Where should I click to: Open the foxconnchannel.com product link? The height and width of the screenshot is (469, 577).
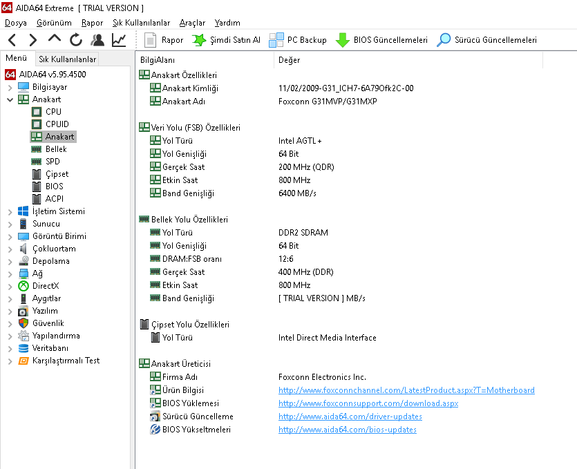coord(406,390)
